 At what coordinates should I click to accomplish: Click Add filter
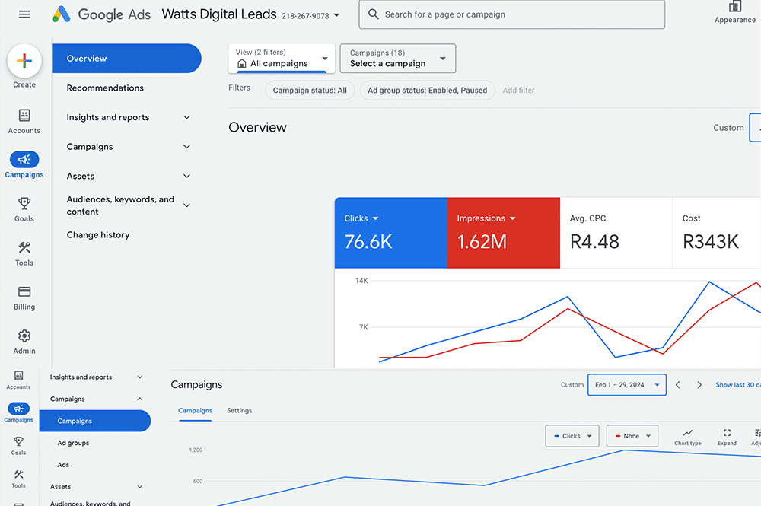pyautogui.click(x=518, y=91)
